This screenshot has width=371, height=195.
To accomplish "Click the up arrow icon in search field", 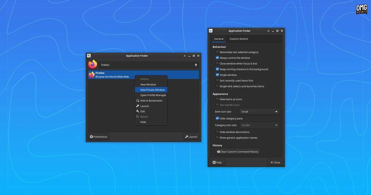I will click(196, 65).
